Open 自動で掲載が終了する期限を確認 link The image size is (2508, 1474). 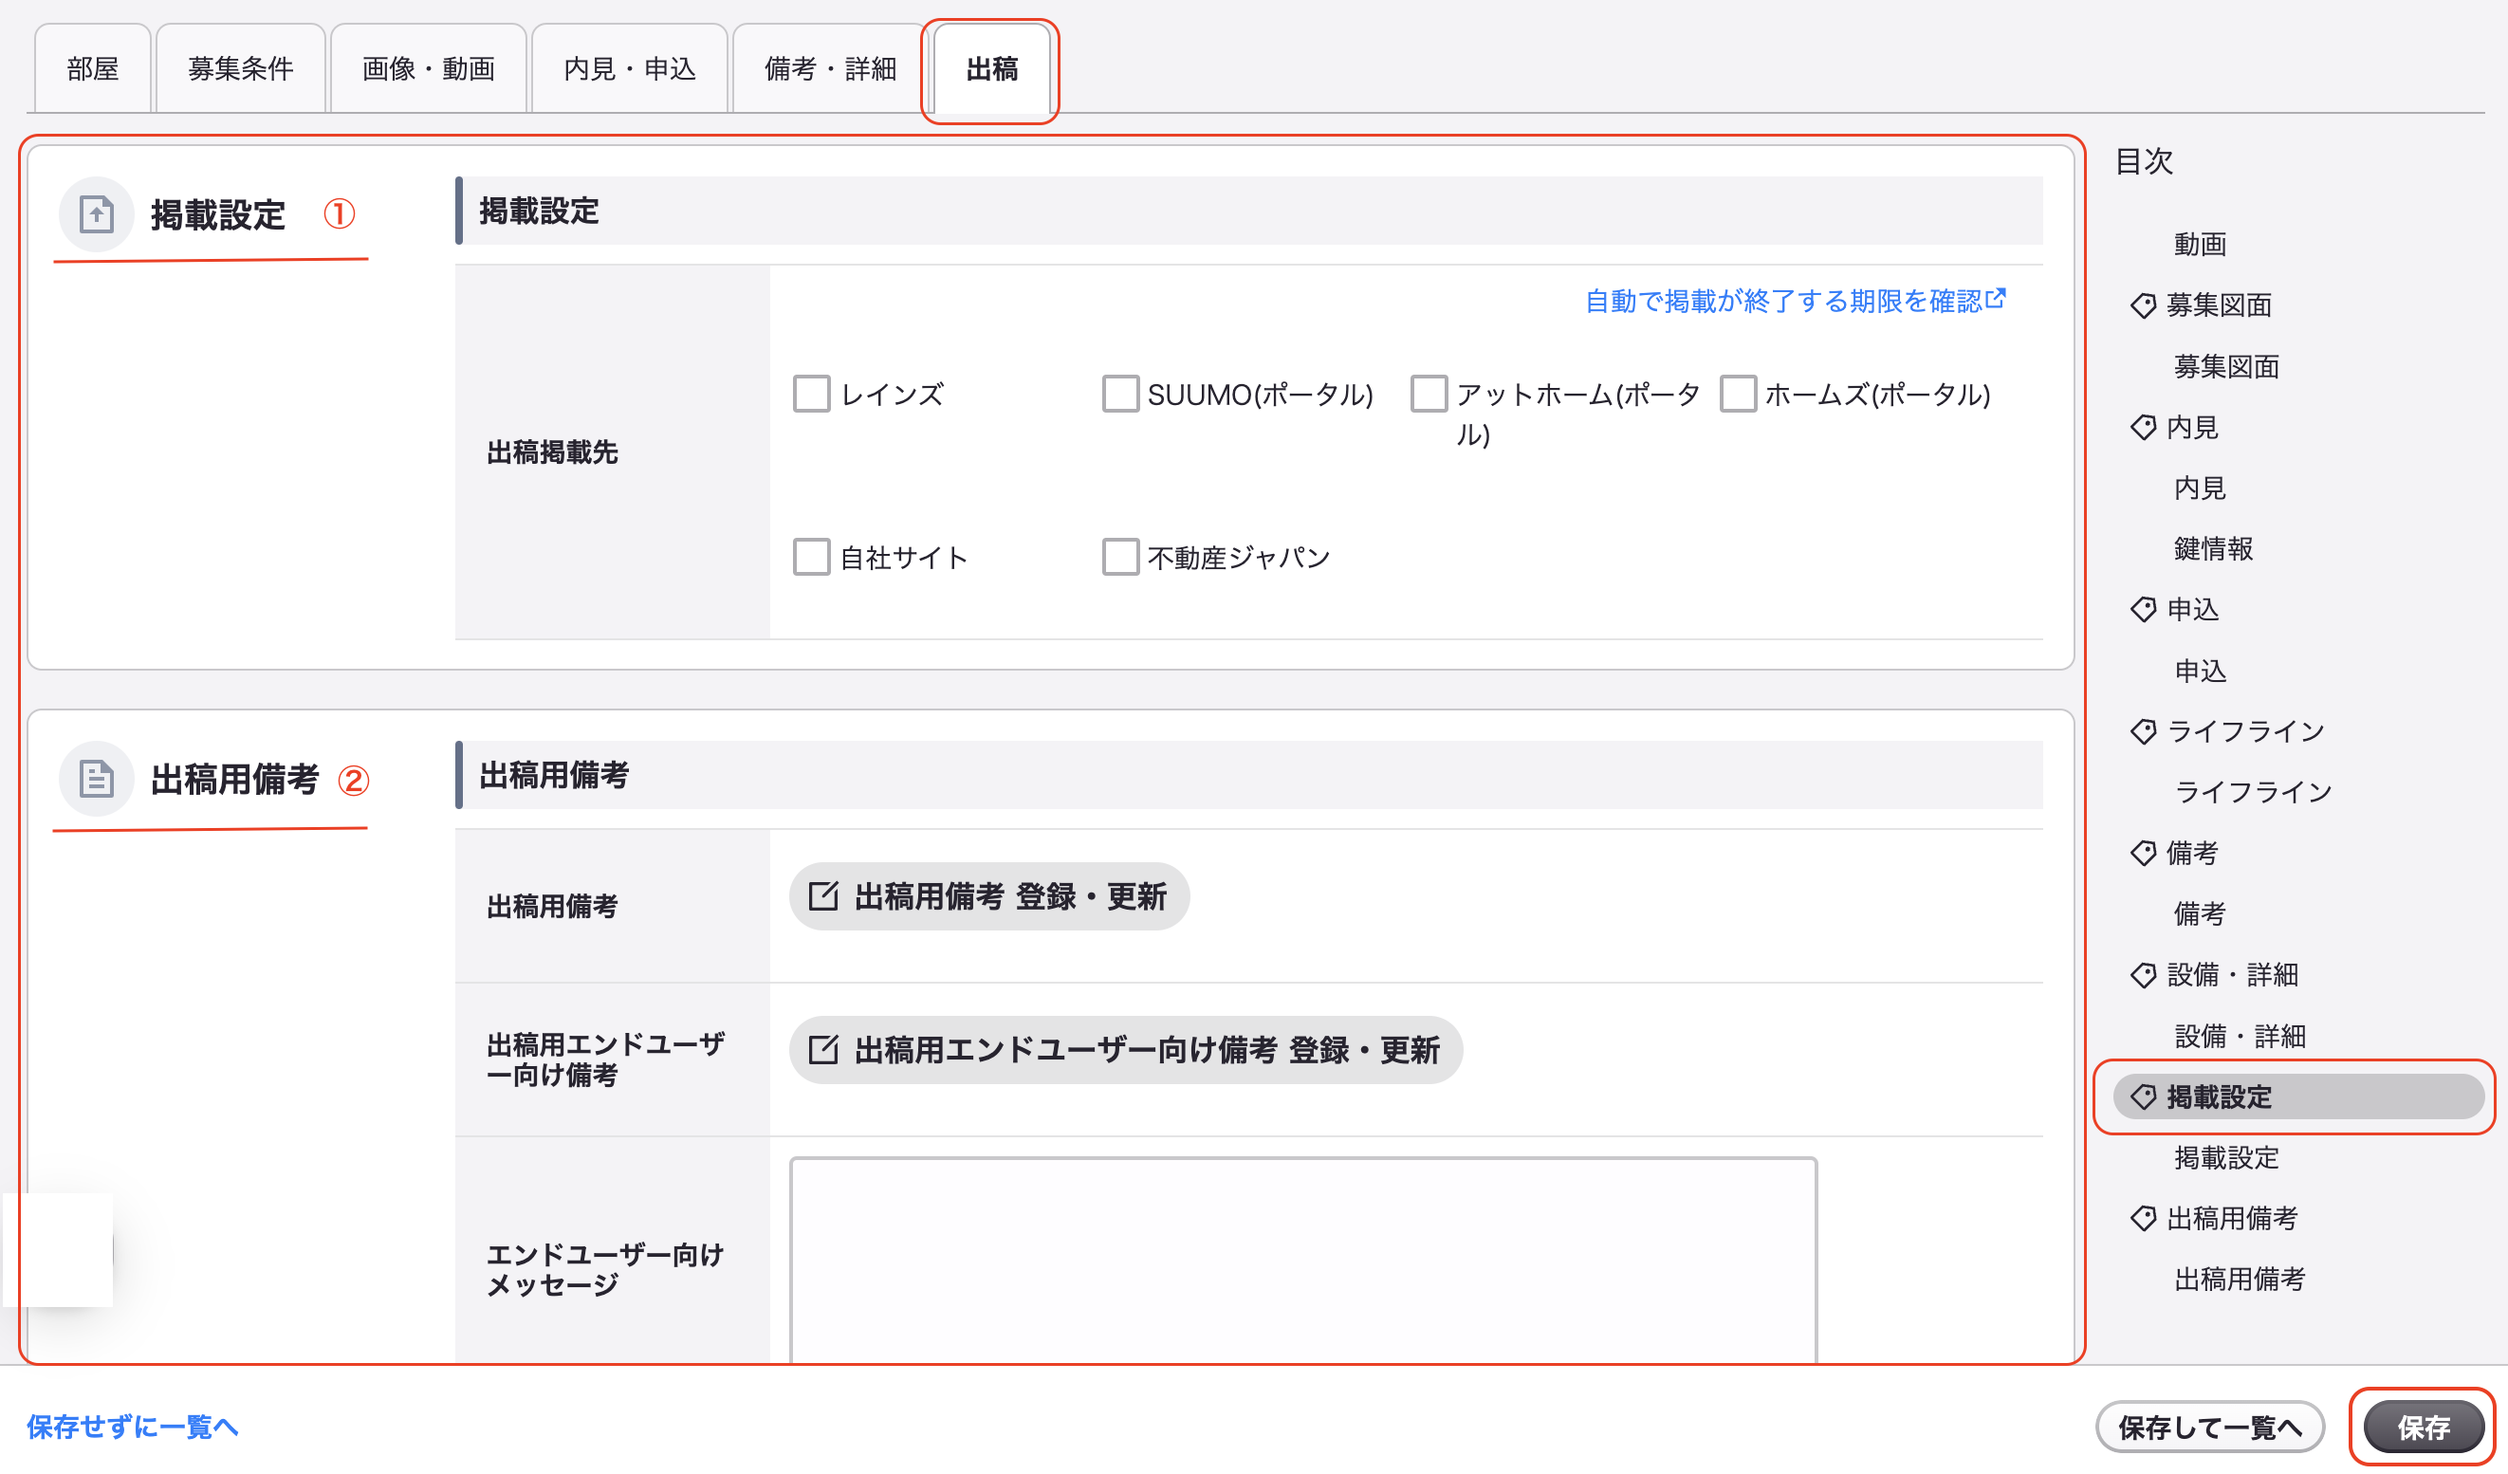click(x=1795, y=301)
